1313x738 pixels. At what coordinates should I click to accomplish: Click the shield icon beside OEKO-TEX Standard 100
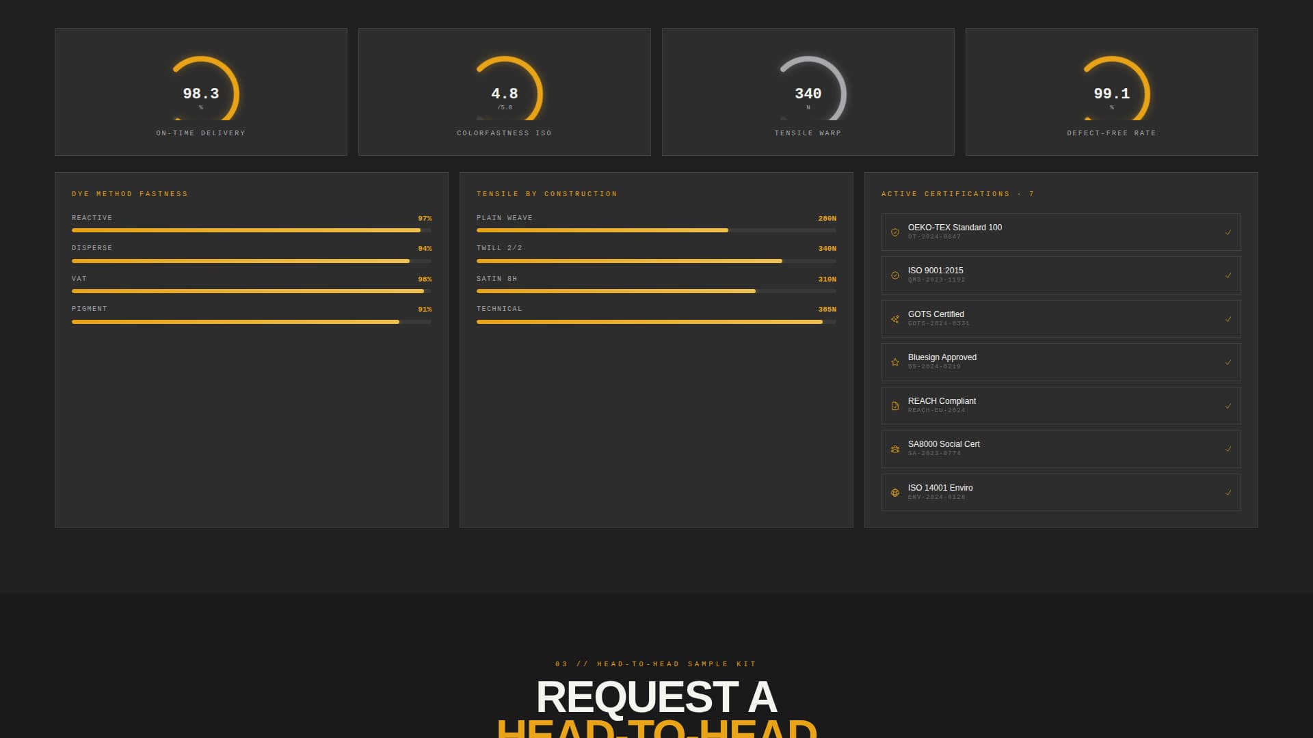894,232
